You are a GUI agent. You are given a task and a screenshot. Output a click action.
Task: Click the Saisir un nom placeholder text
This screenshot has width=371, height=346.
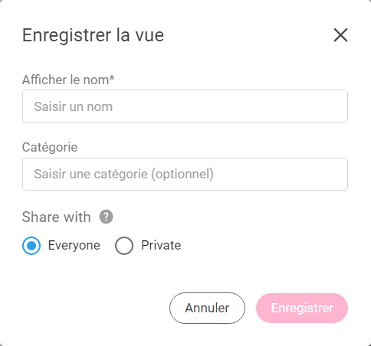click(74, 106)
